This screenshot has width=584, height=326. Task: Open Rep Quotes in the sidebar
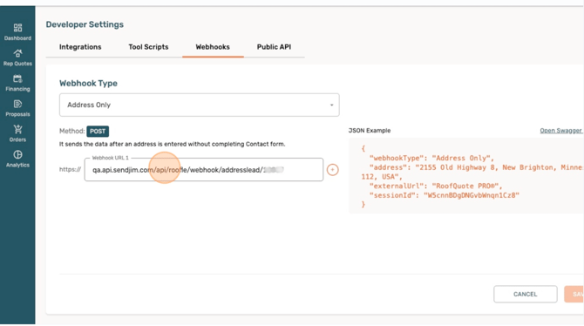(x=17, y=58)
